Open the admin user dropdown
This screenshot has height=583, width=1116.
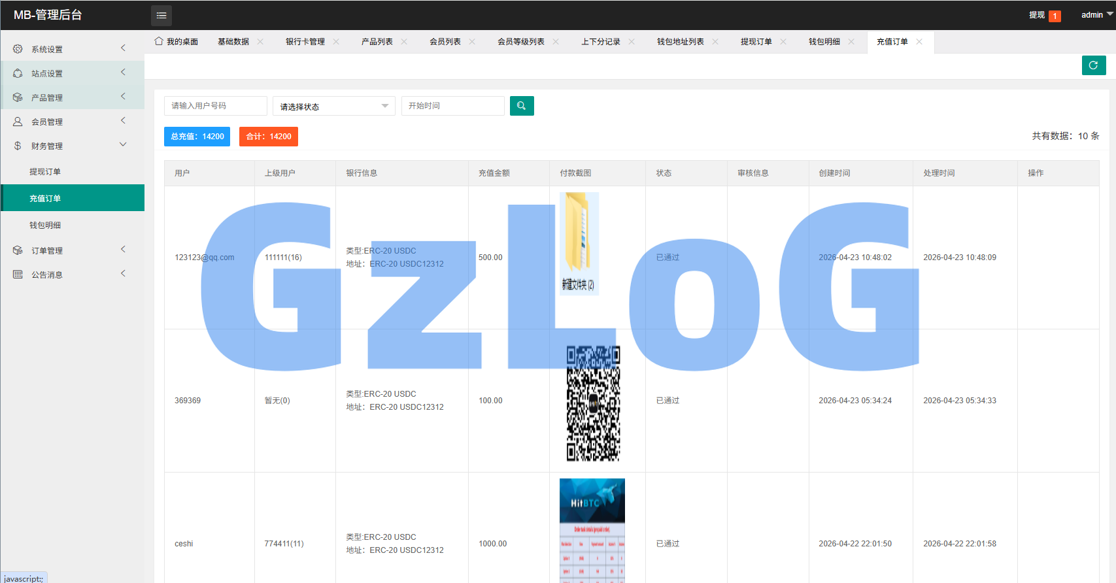pyautogui.click(x=1096, y=15)
